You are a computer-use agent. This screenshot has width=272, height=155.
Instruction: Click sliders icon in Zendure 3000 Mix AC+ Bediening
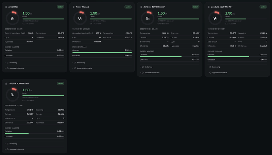143,67
